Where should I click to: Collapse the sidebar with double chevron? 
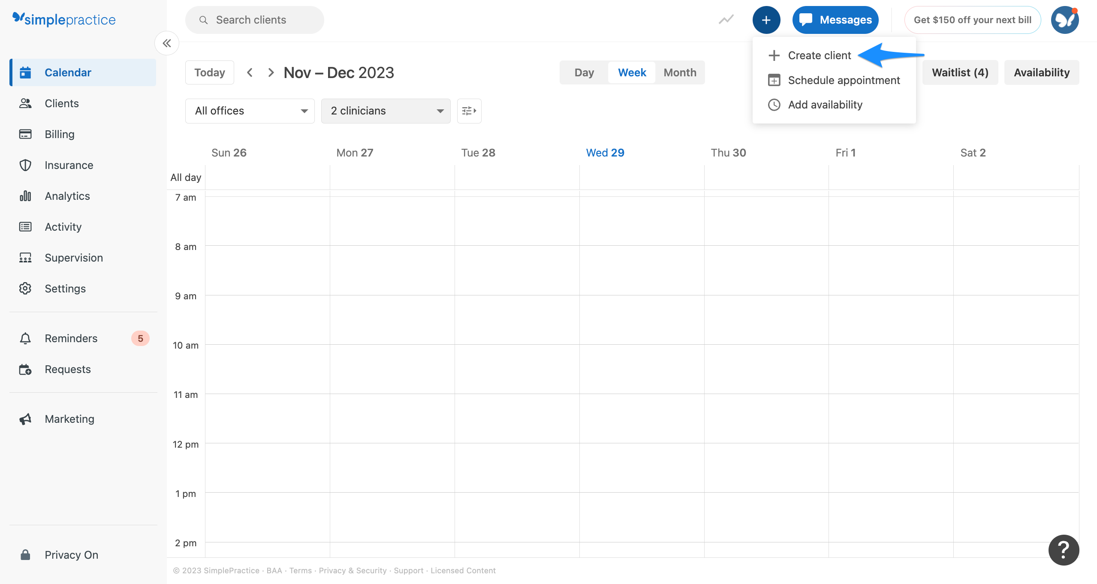tap(167, 43)
